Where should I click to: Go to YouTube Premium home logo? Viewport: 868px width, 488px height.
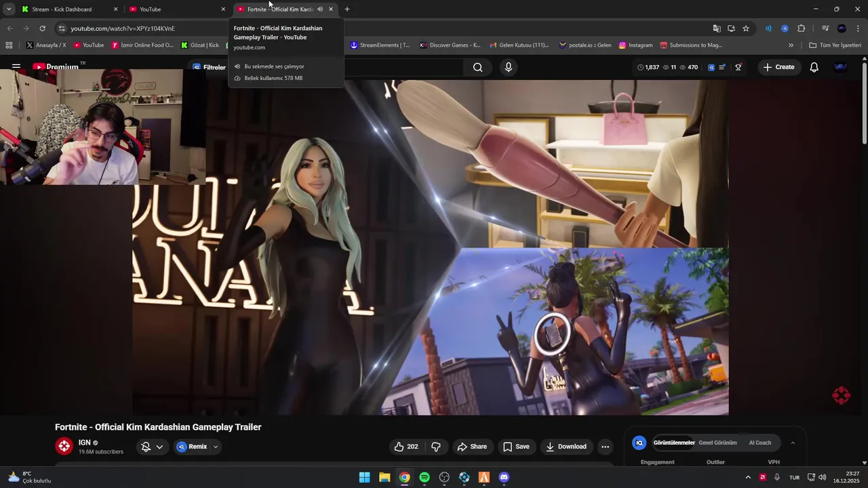pyautogui.click(x=57, y=66)
